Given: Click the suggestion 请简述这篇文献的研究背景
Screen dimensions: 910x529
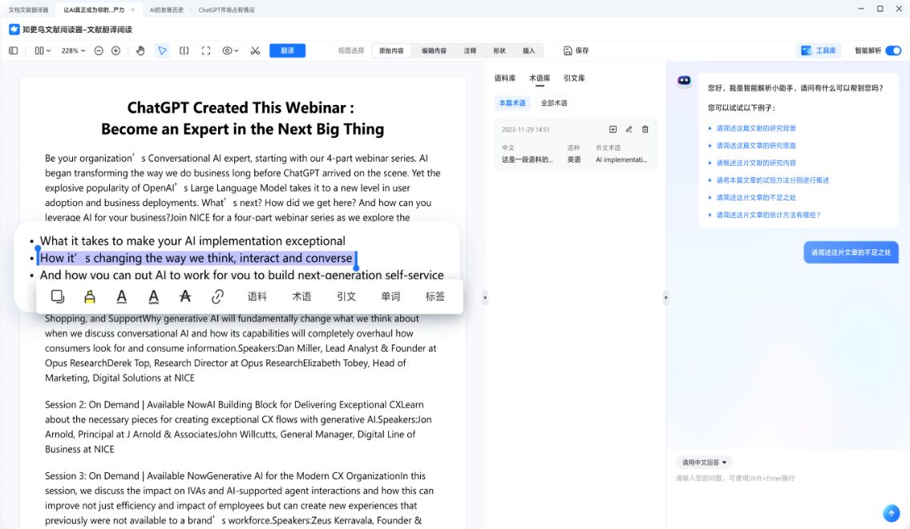Looking at the screenshot, I should pos(755,128).
